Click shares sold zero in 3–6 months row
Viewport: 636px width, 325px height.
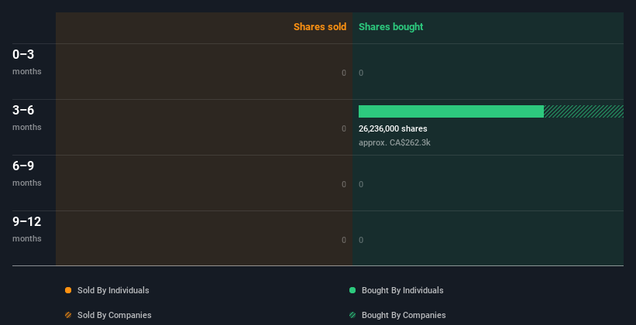(x=344, y=129)
